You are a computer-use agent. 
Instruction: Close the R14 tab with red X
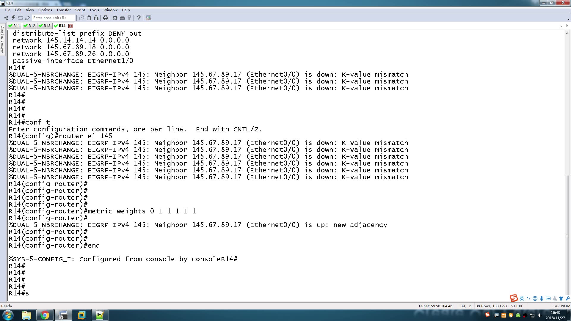tap(70, 26)
